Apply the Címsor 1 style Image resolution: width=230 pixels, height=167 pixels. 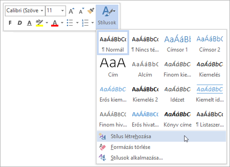point(177,43)
